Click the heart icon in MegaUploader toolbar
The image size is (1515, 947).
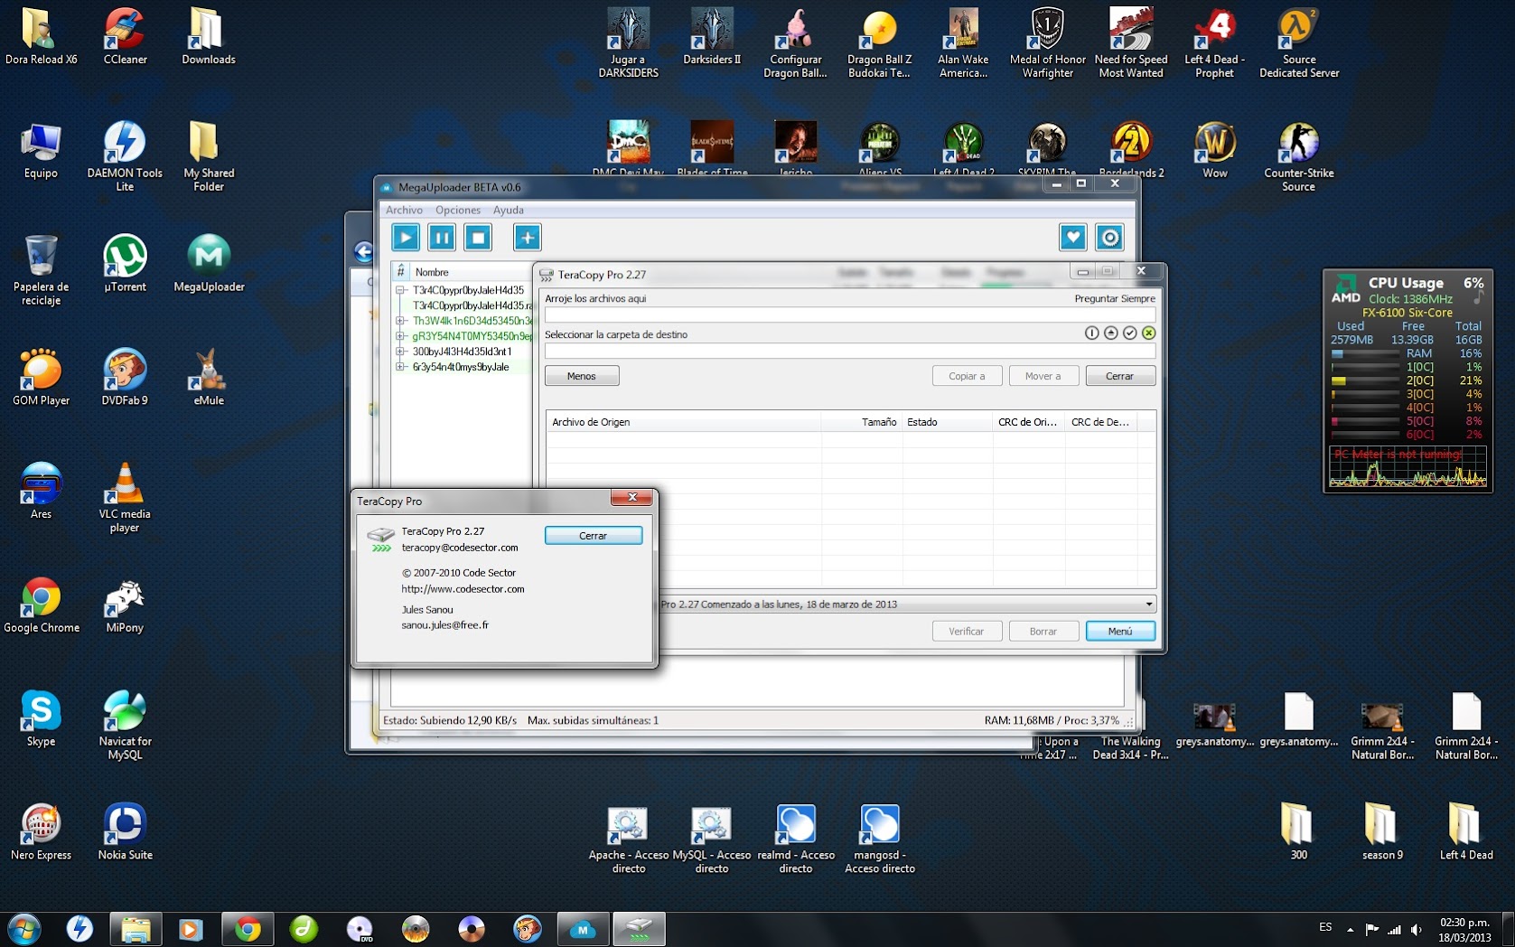pyautogui.click(x=1072, y=238)
